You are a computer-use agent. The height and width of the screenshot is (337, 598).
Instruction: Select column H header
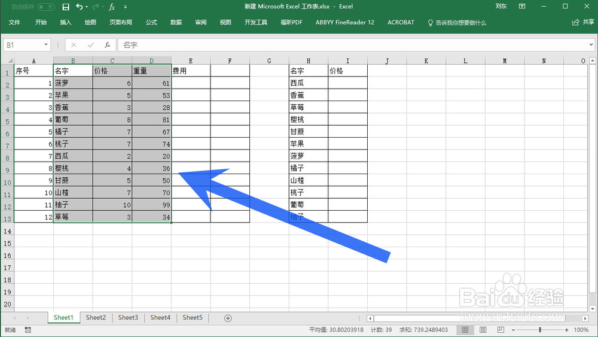(x=309, y=60)
